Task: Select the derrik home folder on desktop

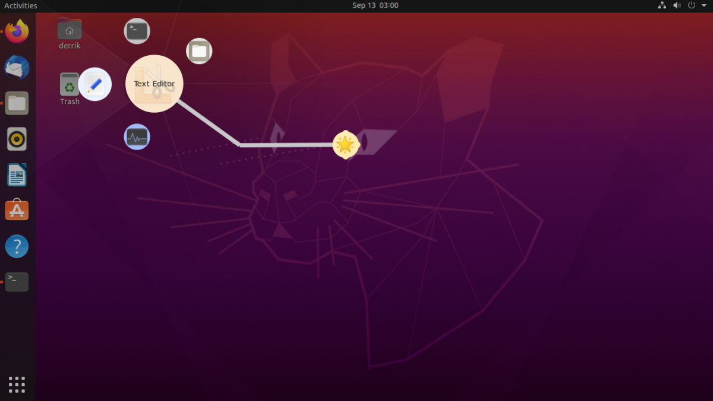Action: tap(70, 34)
